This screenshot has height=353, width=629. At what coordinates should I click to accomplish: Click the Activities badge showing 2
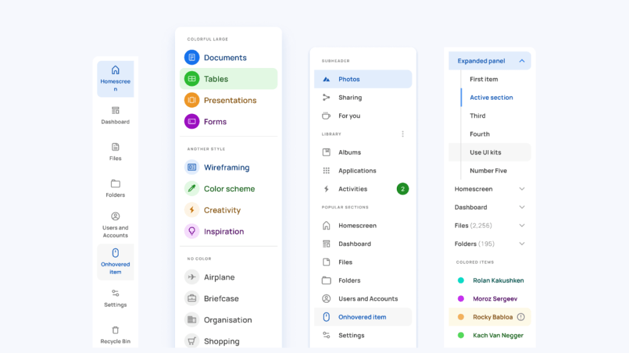click(x=402, y=189)
